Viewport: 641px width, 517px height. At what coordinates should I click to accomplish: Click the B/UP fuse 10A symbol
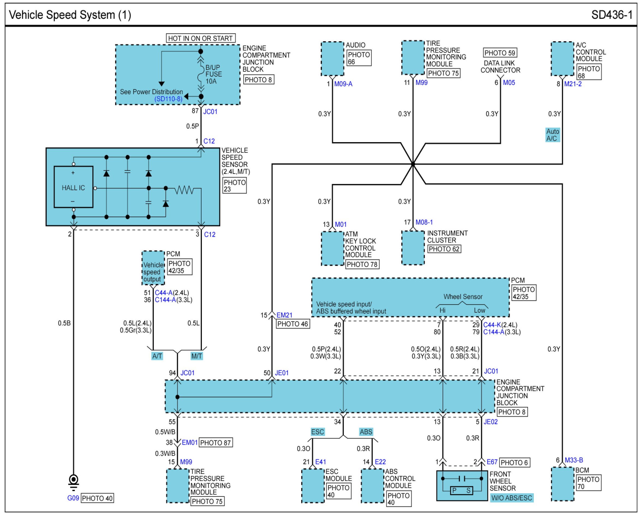pos(201,74)
